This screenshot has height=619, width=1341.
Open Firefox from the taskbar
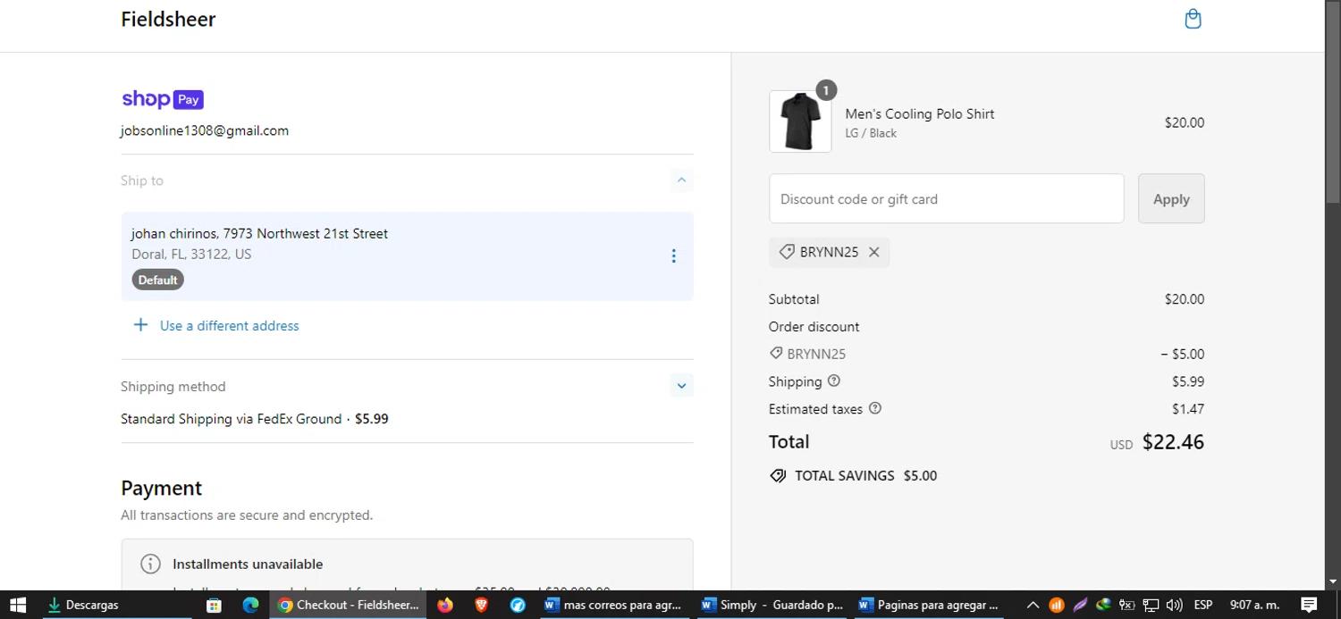click(x=445, y=605)
